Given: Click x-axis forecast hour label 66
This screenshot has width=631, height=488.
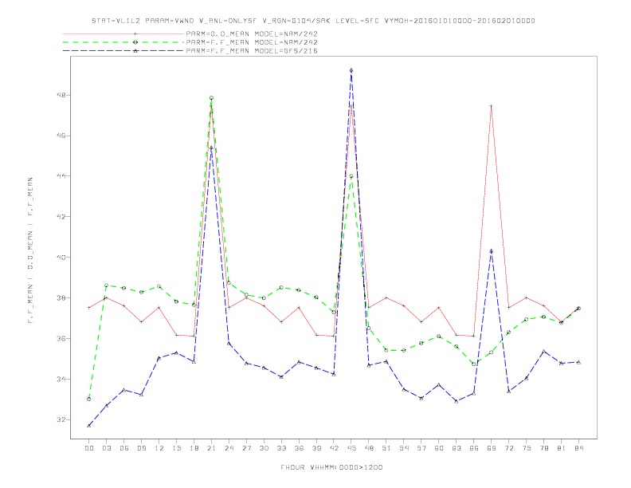Looking at the screenshot, I should click(474, 448).
